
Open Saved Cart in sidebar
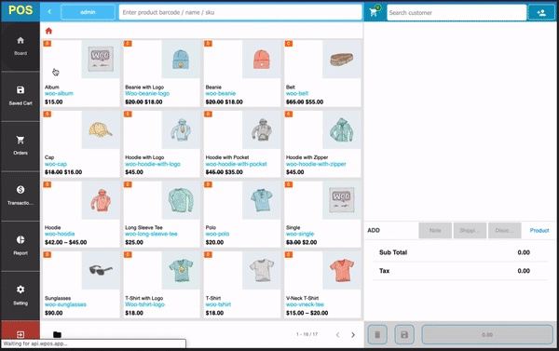tap(20, 96)
